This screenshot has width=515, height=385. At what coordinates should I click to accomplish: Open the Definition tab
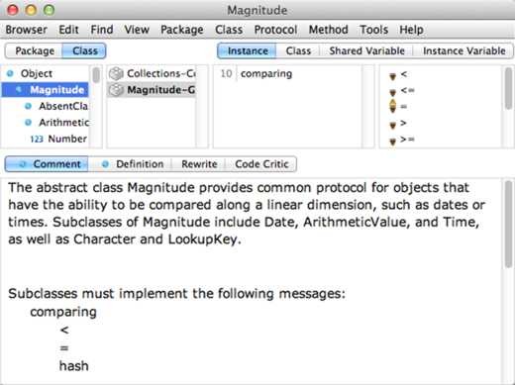[x=133, y=164]
